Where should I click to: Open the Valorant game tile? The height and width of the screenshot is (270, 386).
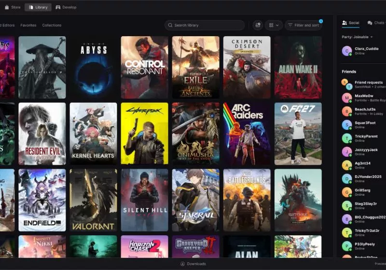tap(93, 200)
